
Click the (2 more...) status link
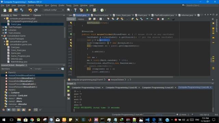tap(184, 114)
